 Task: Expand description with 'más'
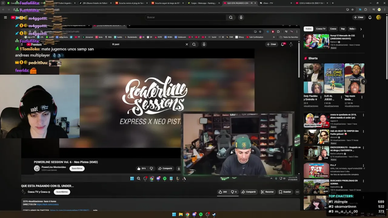click(95, 210)
